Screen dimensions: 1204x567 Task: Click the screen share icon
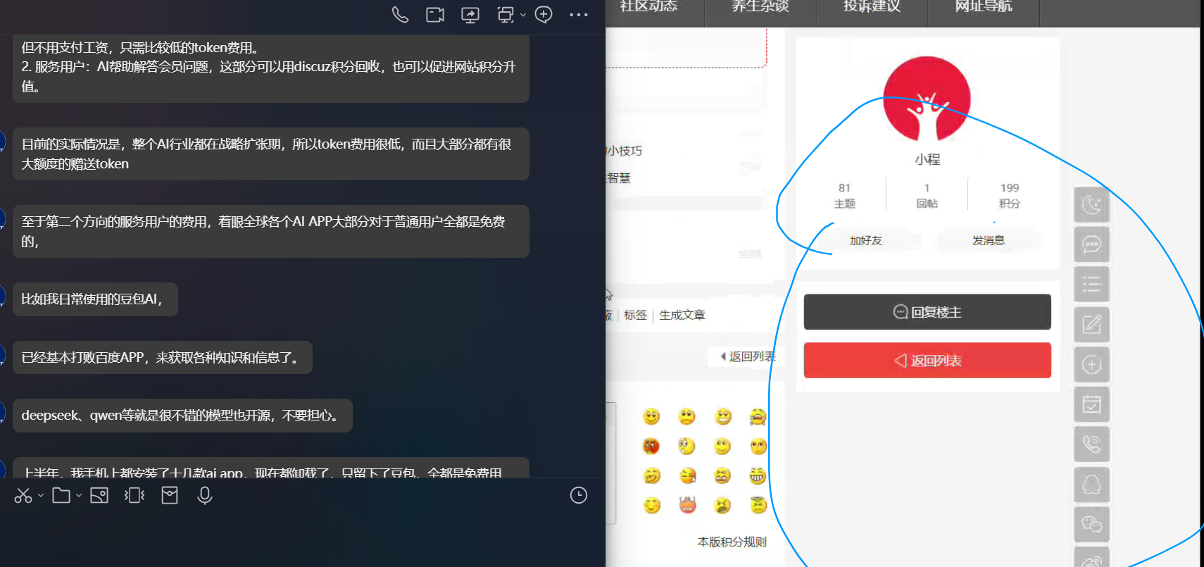tap(470, 15)
